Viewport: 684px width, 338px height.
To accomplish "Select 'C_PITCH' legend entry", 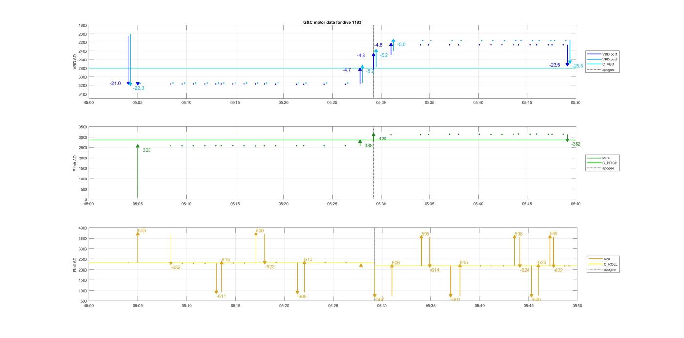I will click(x=602, y=163).
